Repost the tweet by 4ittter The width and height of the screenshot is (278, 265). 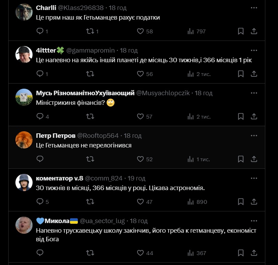(x=90, y=74)
